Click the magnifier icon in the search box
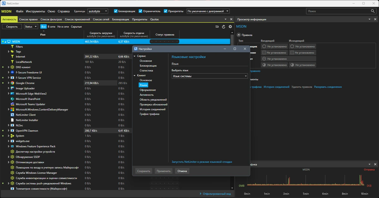The width and height of the screenshot is (379, 198). [373, 11]
